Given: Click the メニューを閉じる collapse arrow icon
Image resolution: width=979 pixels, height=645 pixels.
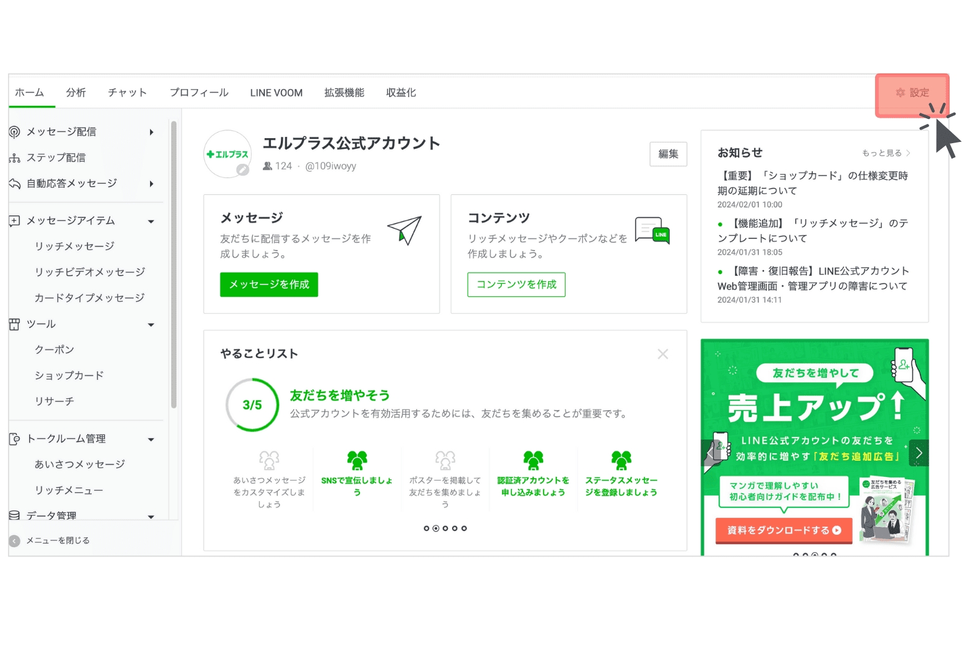Looking at the screenshot, I should [14, 541].
